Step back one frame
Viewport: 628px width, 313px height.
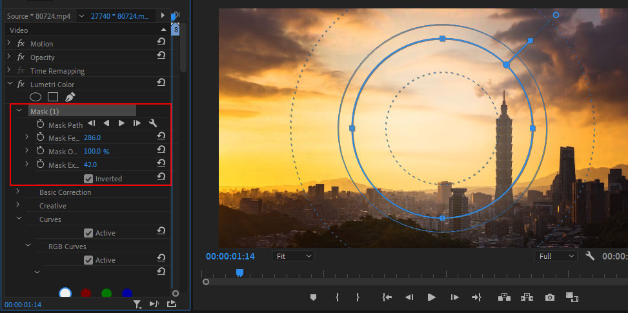[x=409, y=297]
